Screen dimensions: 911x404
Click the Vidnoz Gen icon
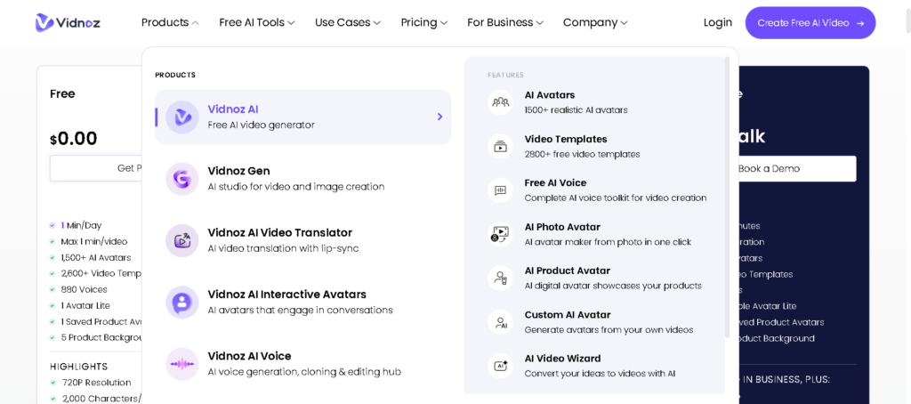coord(182,179)
